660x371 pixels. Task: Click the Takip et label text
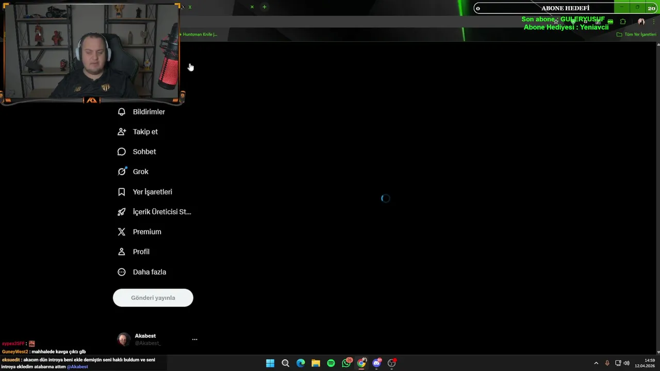point(145,132)
